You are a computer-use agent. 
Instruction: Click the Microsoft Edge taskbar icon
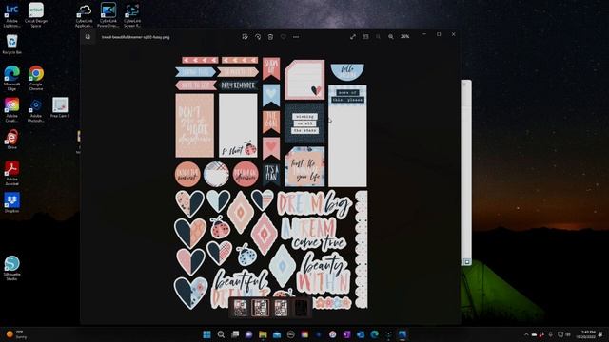point(374,334)
